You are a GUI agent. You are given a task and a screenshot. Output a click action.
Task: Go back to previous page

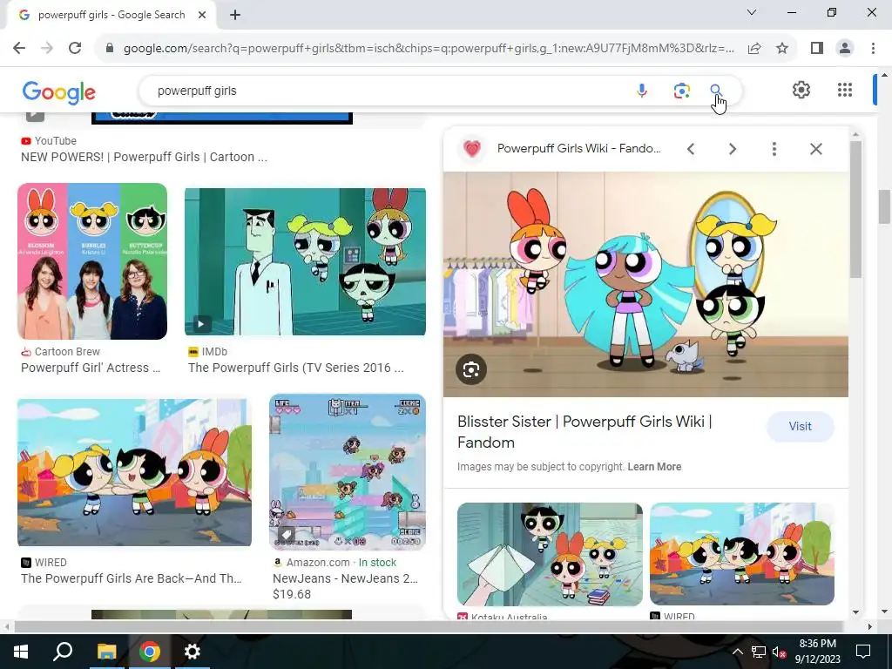[x=19, y=48]
